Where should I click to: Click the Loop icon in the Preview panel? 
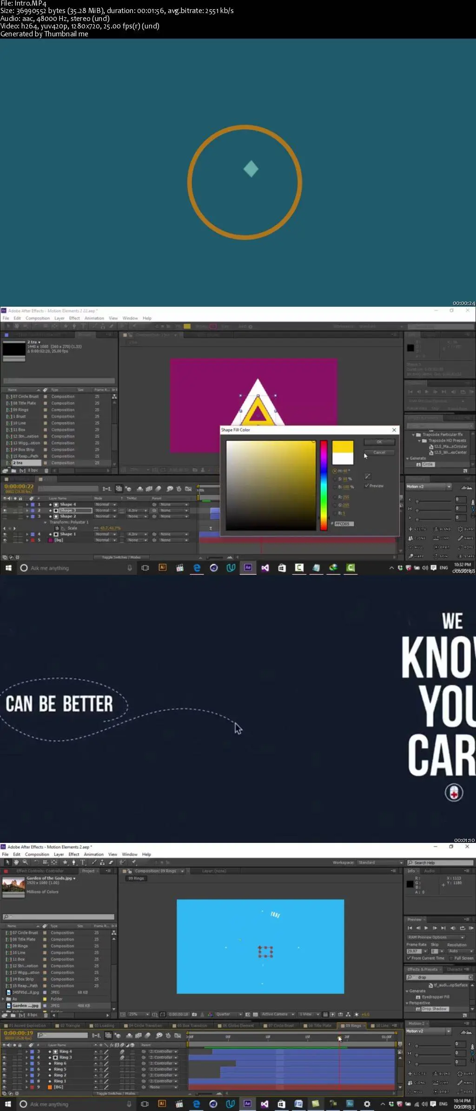point(462,928)
